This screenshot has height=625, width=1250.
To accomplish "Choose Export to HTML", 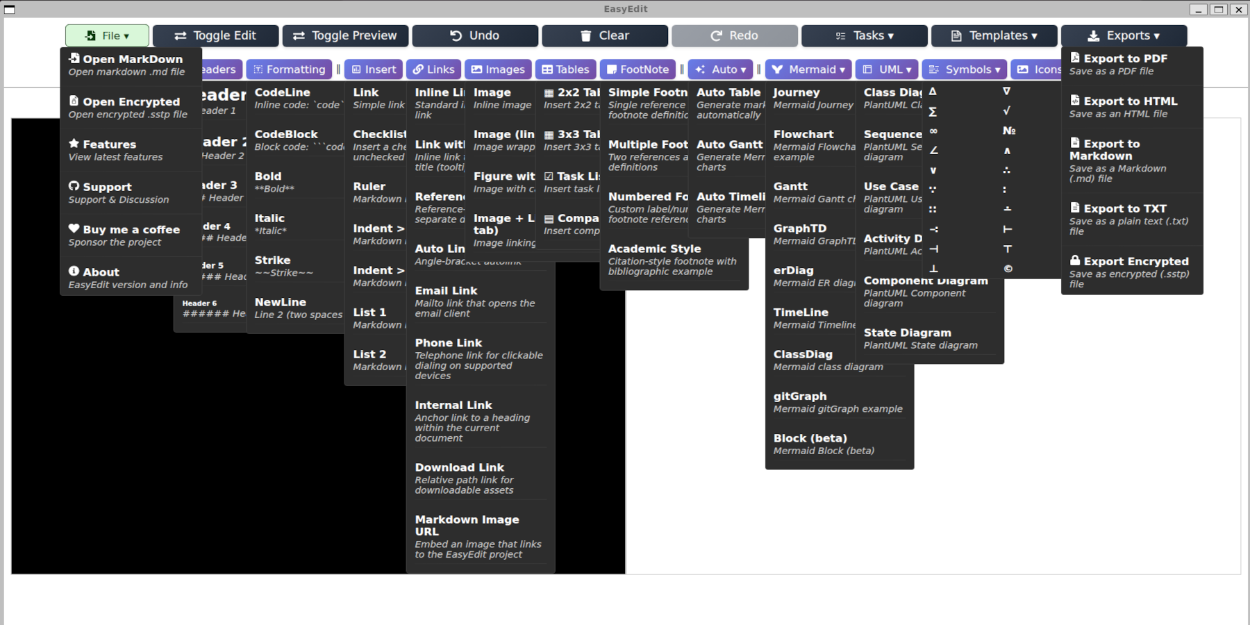I will click(1132, 107).
